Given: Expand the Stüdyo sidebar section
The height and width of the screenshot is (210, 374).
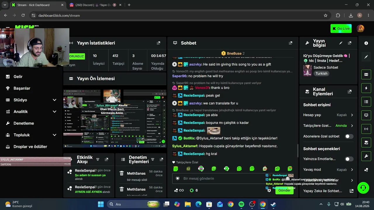Looking at the screenshot, I should [54, 100].
